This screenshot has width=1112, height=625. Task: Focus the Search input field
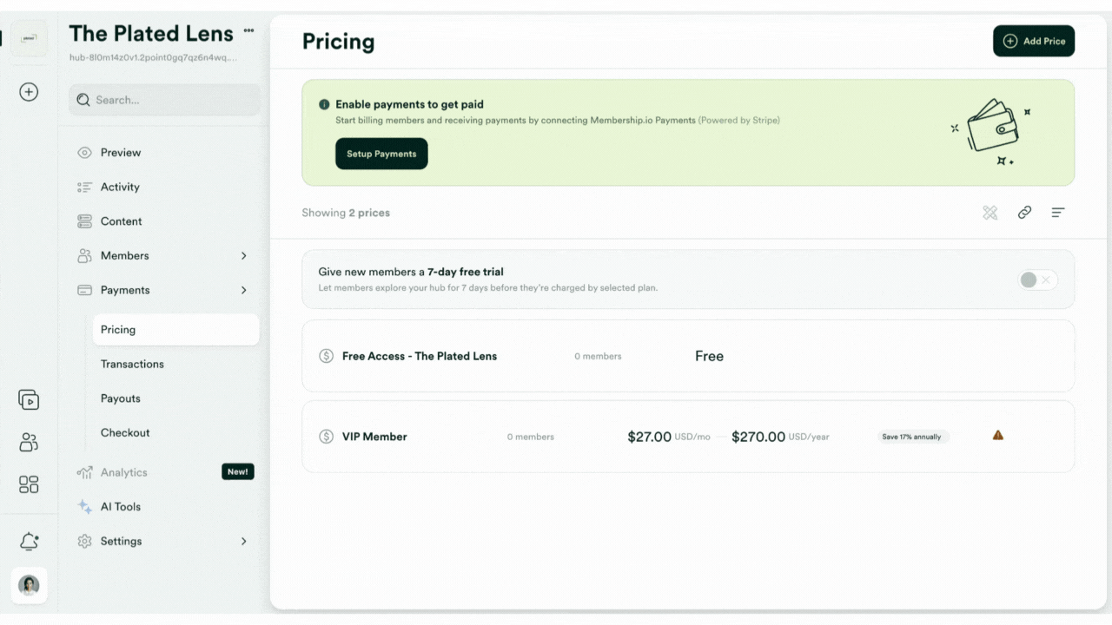point(164,100)
